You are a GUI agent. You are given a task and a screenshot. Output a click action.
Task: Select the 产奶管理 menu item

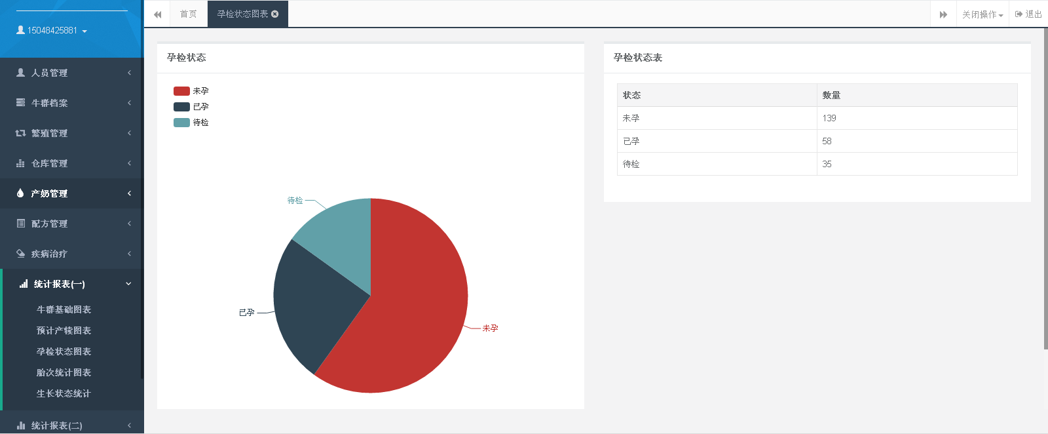[x=71, y=193]
